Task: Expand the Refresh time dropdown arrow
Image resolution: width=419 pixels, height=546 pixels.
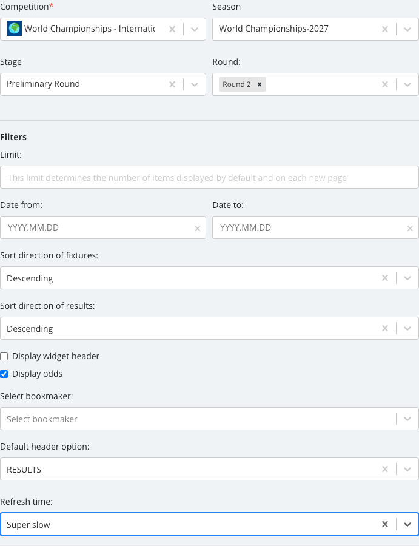Action: (407, 524)
